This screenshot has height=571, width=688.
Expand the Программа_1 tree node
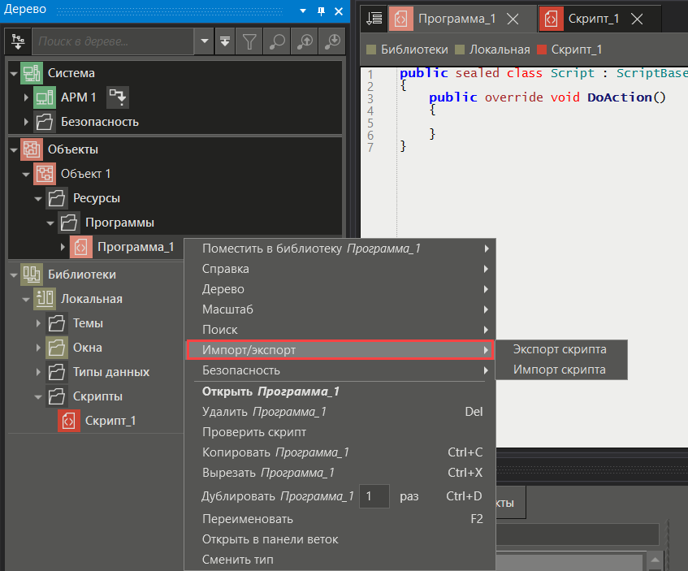pos(63,247)
